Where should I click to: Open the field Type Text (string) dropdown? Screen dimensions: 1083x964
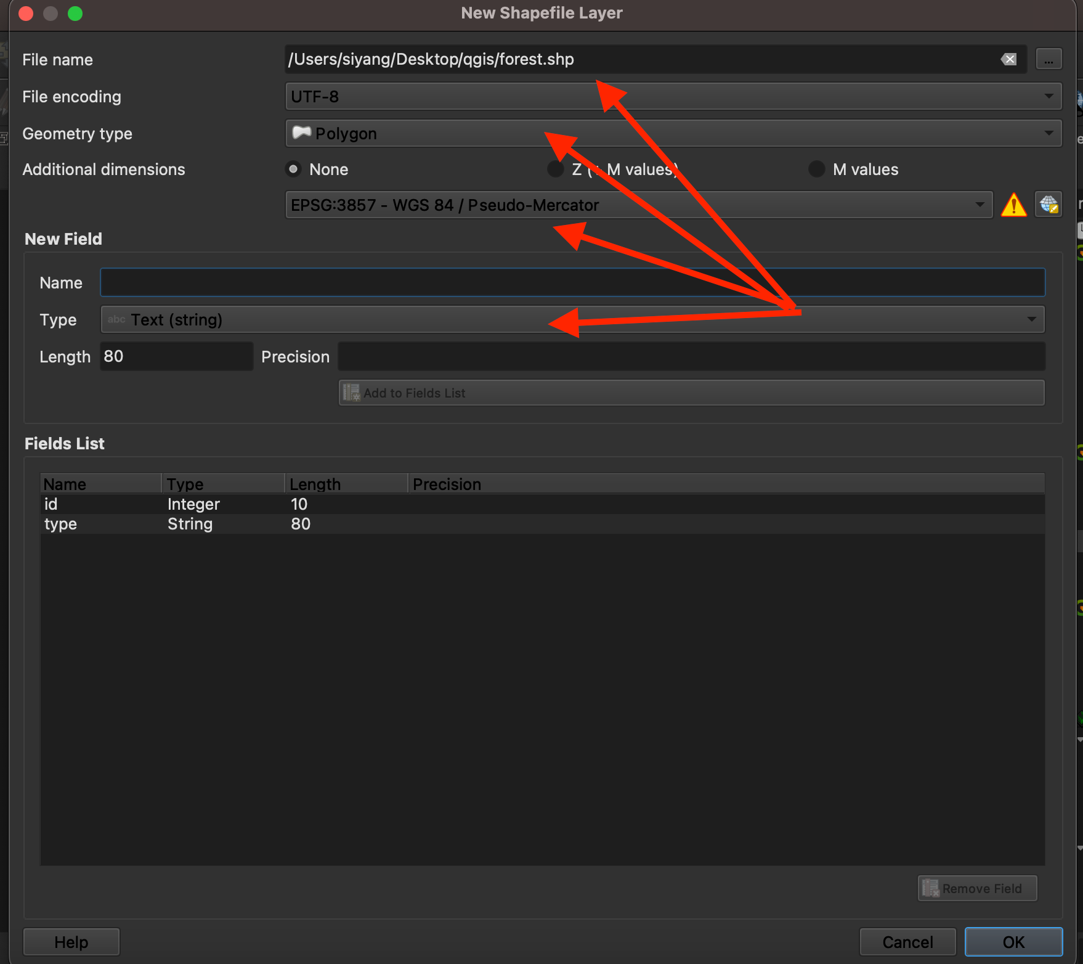(572, 319)
